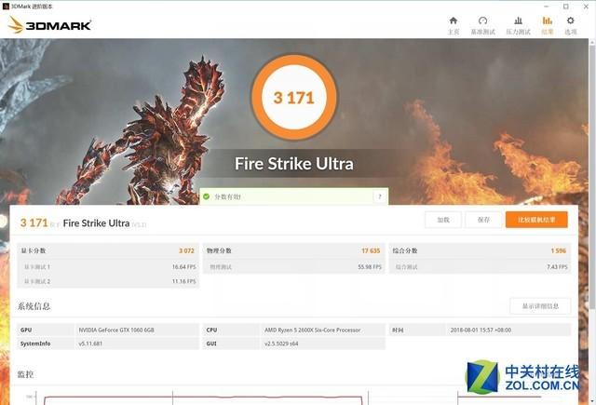Maximize the 3DMark window
Viewport: 596px width, 405px height.
[566, 7]
